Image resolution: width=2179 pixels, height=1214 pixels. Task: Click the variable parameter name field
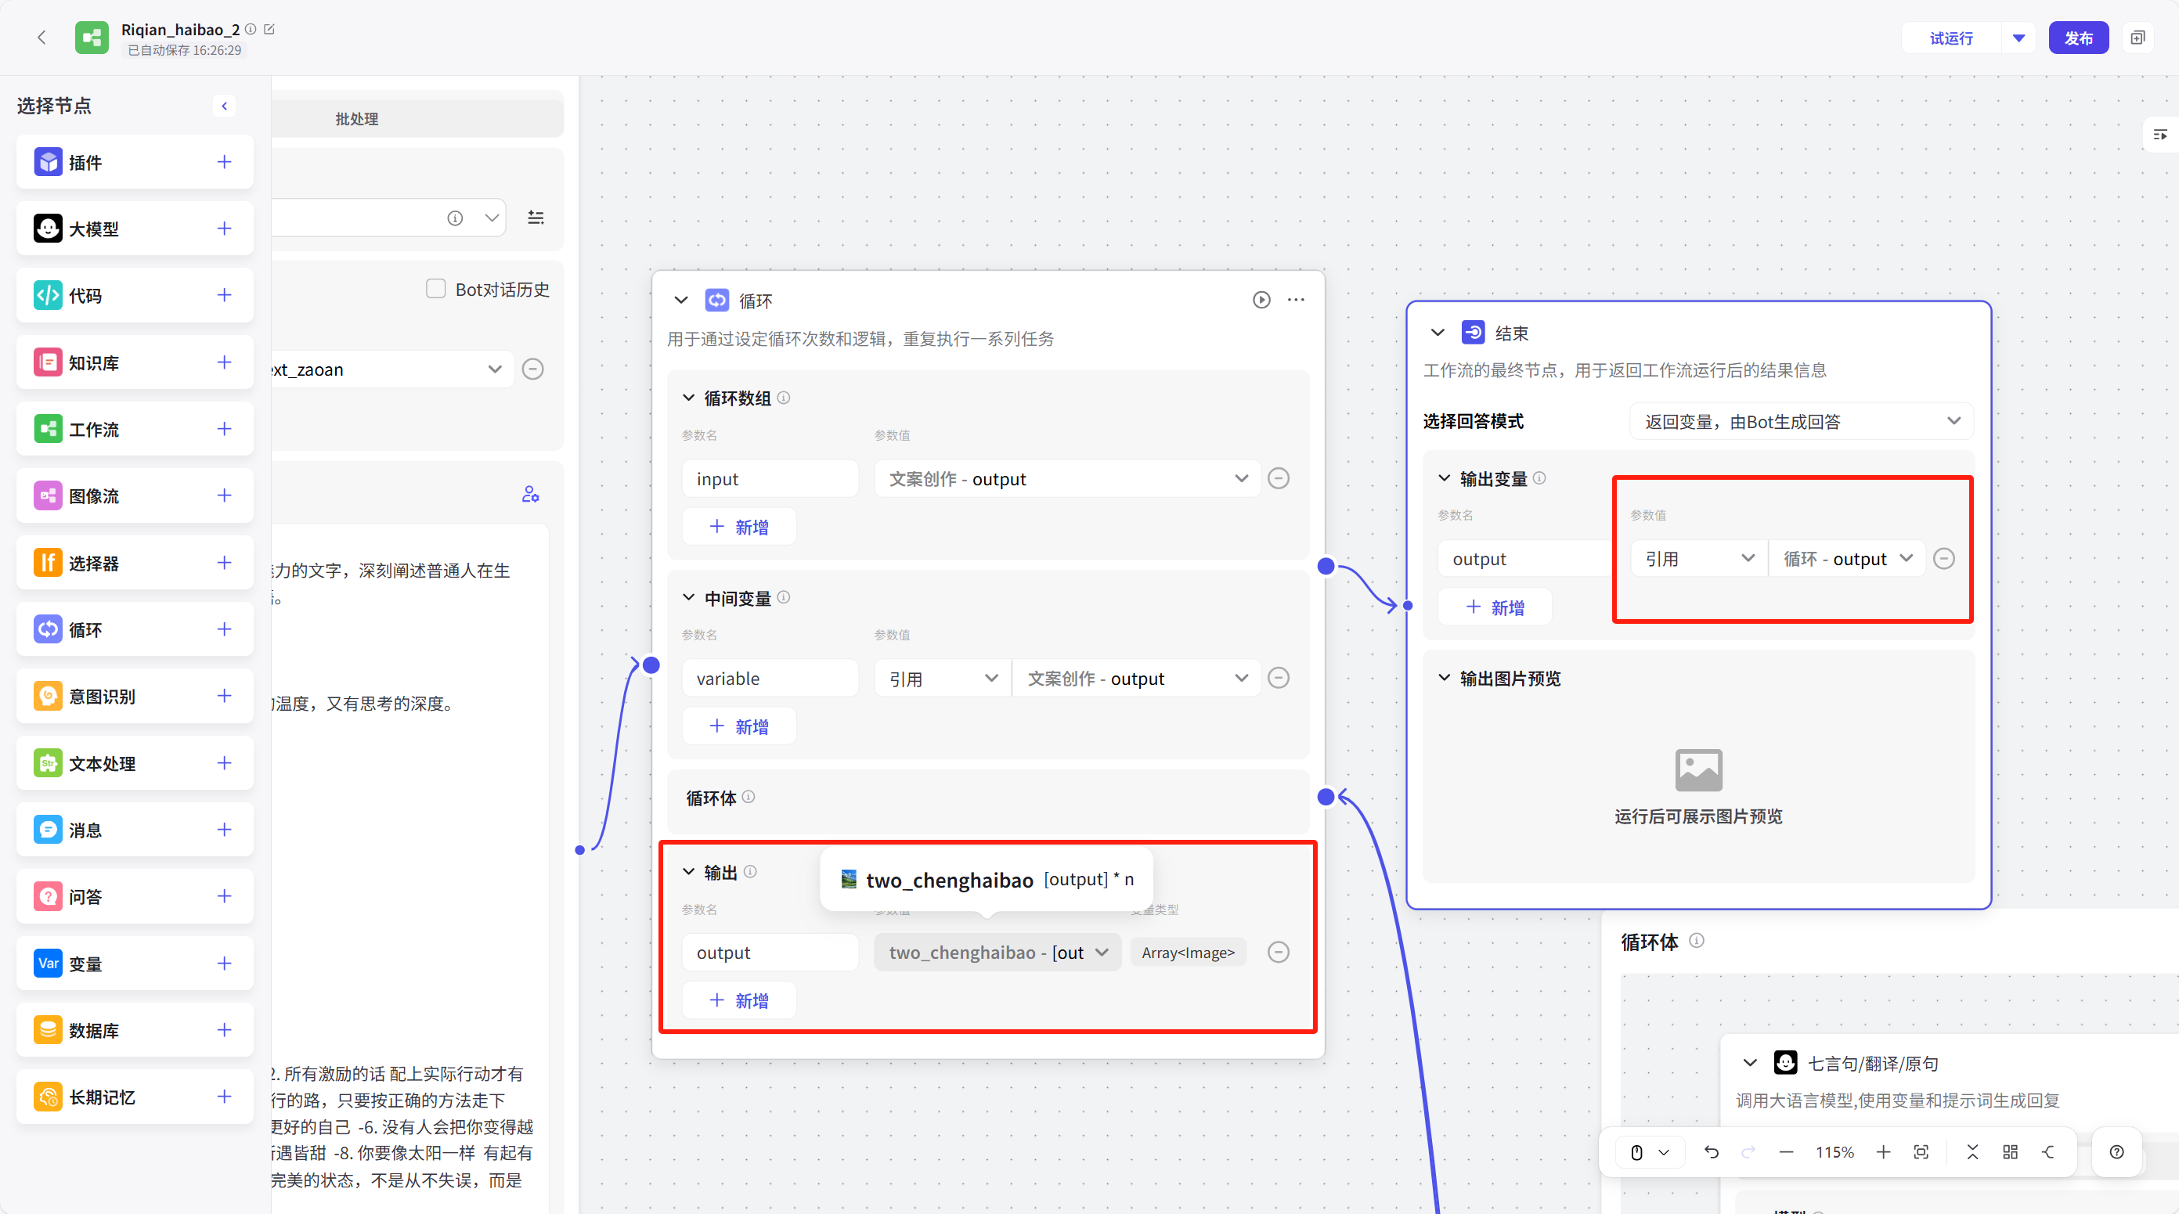(x=770, y=678)
